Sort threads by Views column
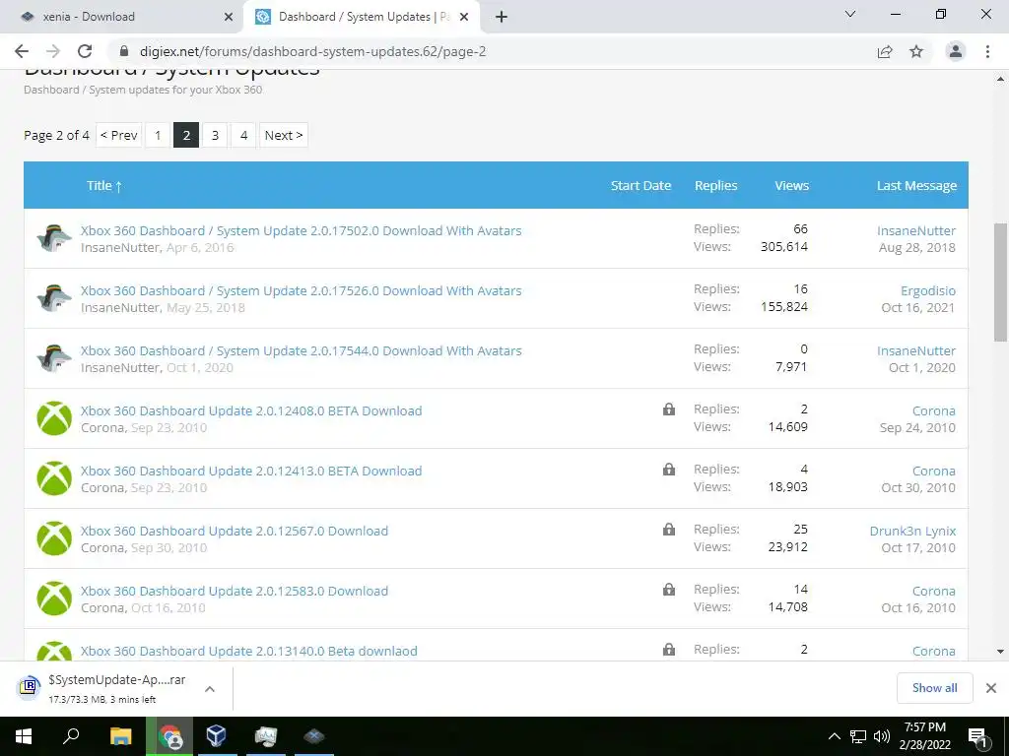 click(x=791, y=186)
